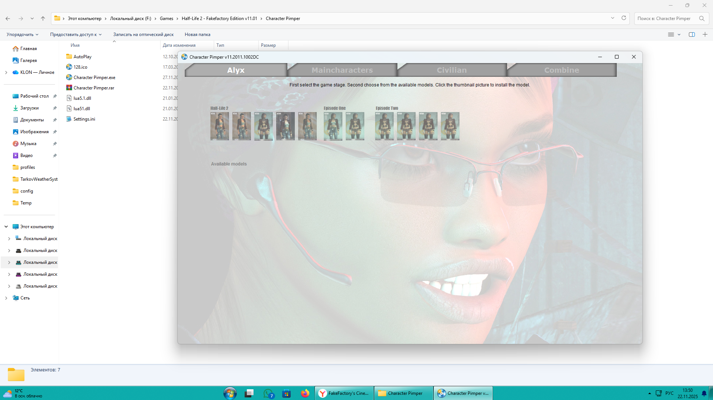713x400 pixels.
Task: Select the last Episode Two Alyx thumbnail
Action: tap(450, 126)
